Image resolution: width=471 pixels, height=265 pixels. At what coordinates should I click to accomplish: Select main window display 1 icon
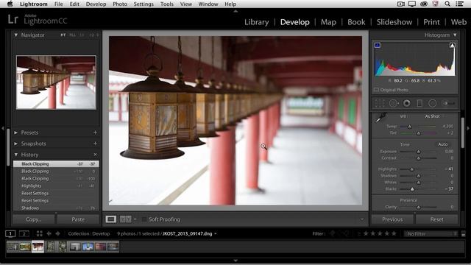click(10, 233)
